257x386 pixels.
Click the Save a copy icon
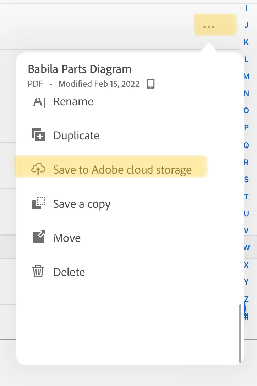pos(38,204)
